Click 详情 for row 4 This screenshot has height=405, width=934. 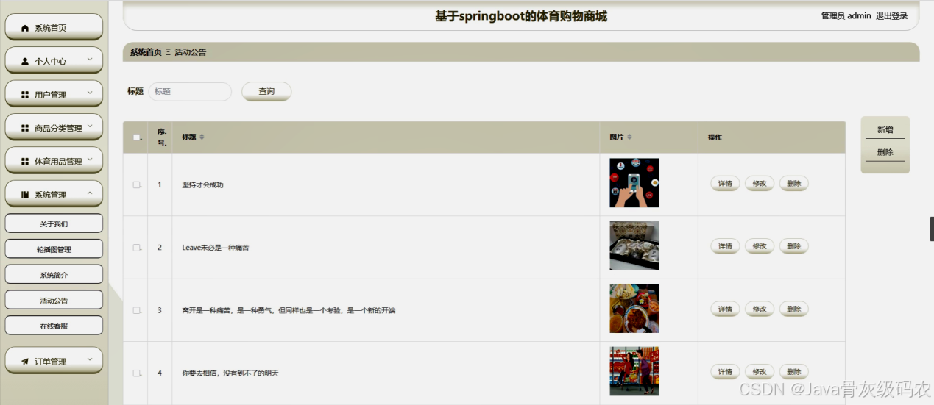(x=725, y=372)
